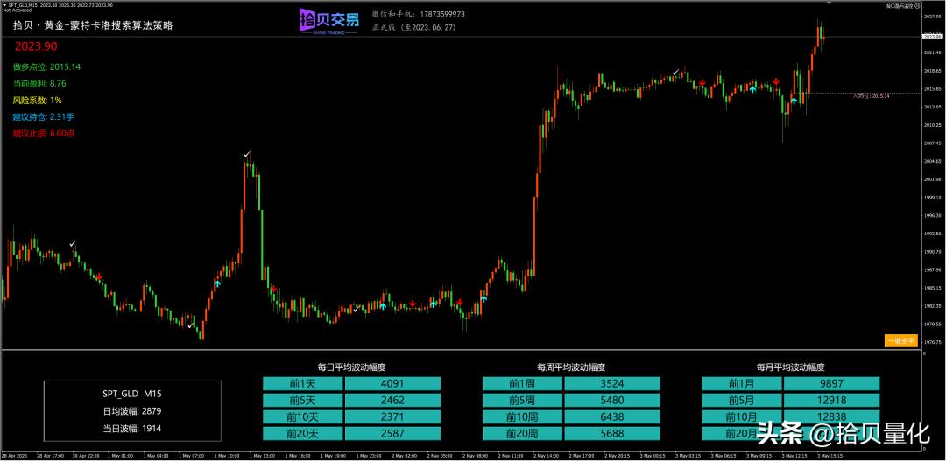This screenshot has height=461, width=946.
Task: Click the 风险系数: 1% label
Action: pyautogui.click(x=38, y=100)
